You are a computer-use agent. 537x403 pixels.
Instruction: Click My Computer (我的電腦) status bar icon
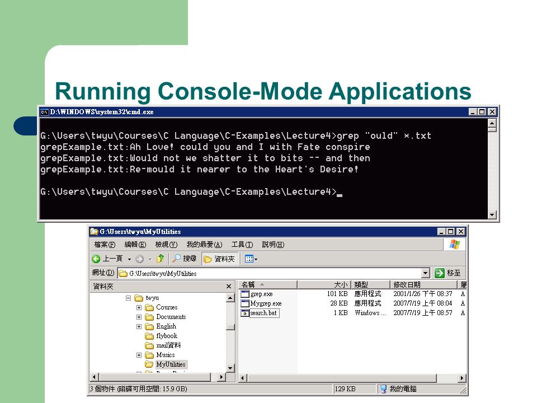pos(383,389)
